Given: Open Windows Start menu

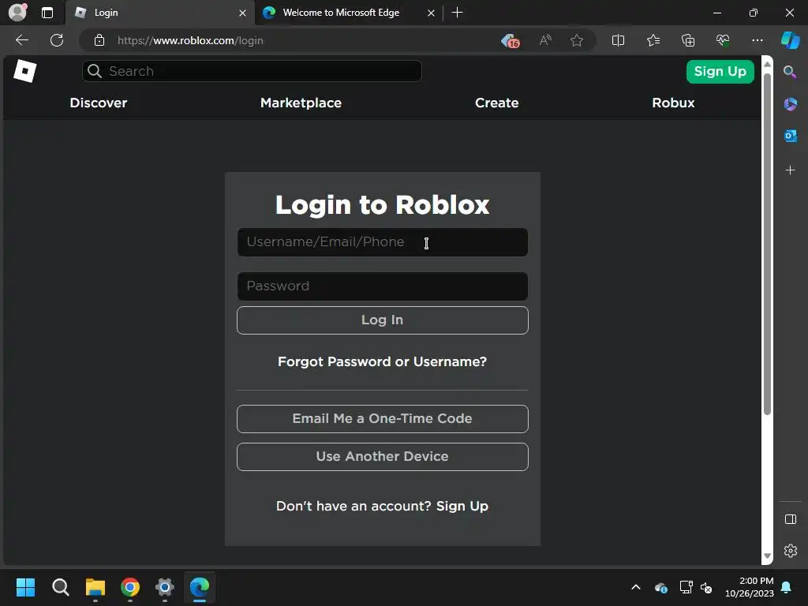Looking at the screenshot, I should coord(25,587).
